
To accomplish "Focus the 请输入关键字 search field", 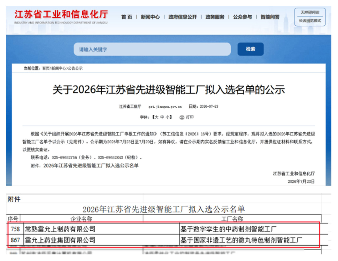I will point(152,49).
